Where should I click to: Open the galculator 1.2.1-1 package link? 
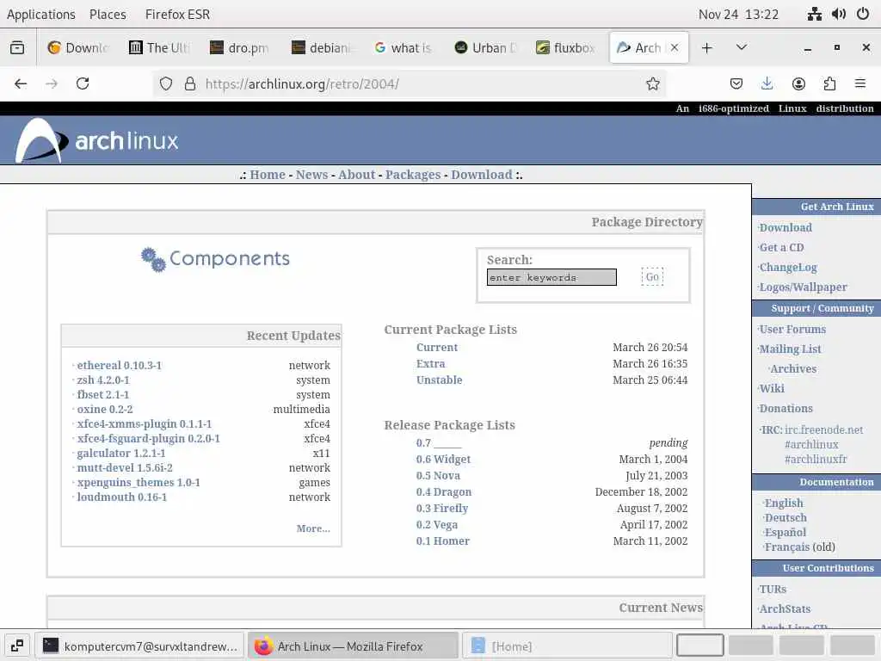point(121,453)
